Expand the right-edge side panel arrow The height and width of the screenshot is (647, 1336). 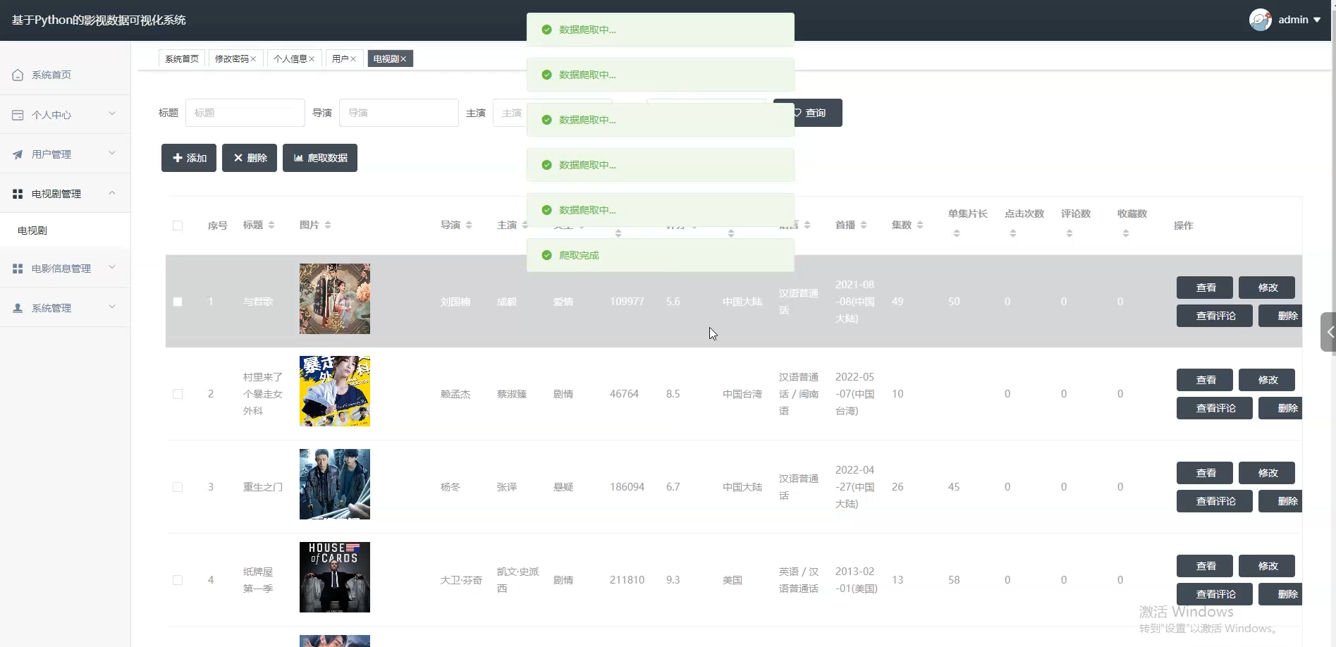coord(1329,332)
